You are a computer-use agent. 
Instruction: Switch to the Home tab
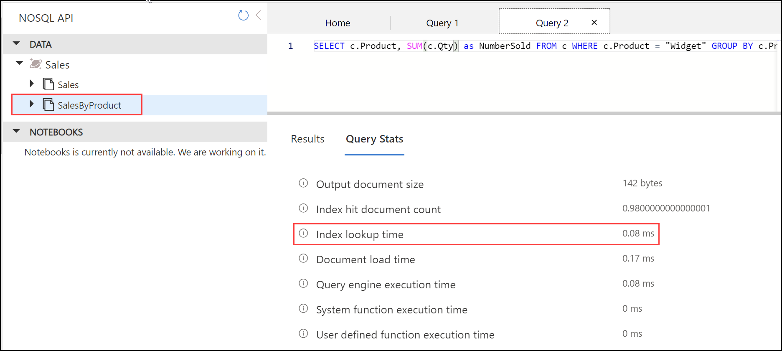coord(338,23)
